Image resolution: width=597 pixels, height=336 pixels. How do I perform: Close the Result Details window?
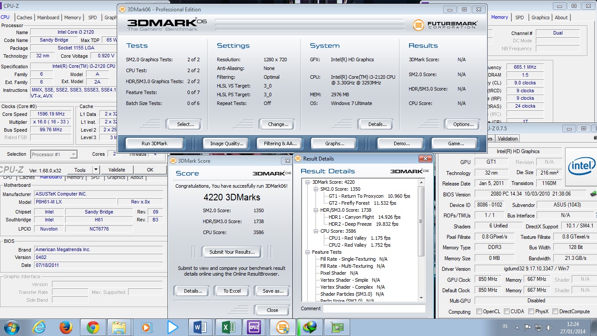pos(425,158)
